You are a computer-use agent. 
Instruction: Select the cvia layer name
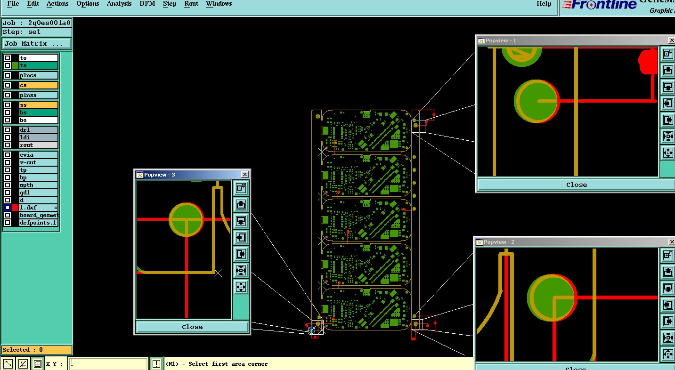[x=39, y=155]
